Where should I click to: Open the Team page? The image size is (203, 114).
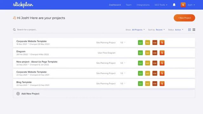point(128,5)
